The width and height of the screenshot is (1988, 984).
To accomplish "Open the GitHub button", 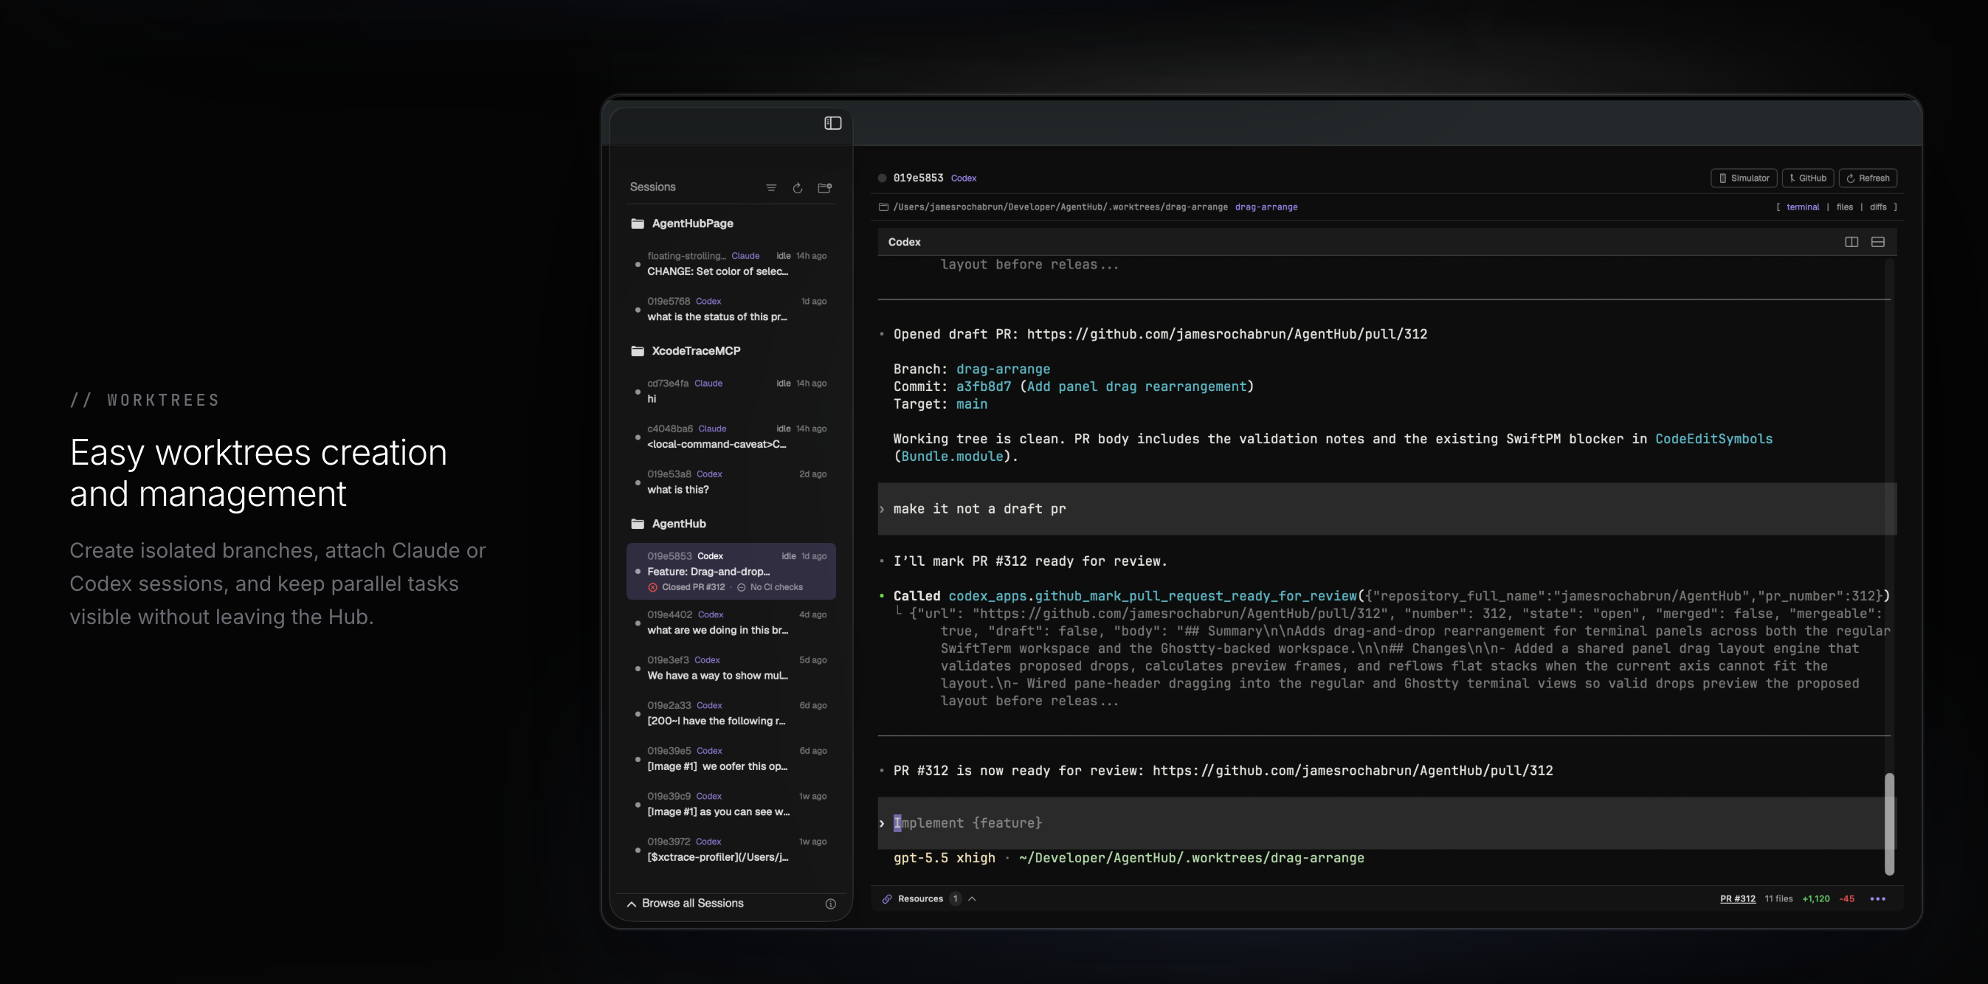I will tap(1807, 179).
